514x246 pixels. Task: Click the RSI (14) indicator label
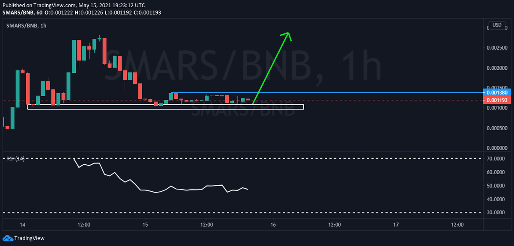coord(15,159)
